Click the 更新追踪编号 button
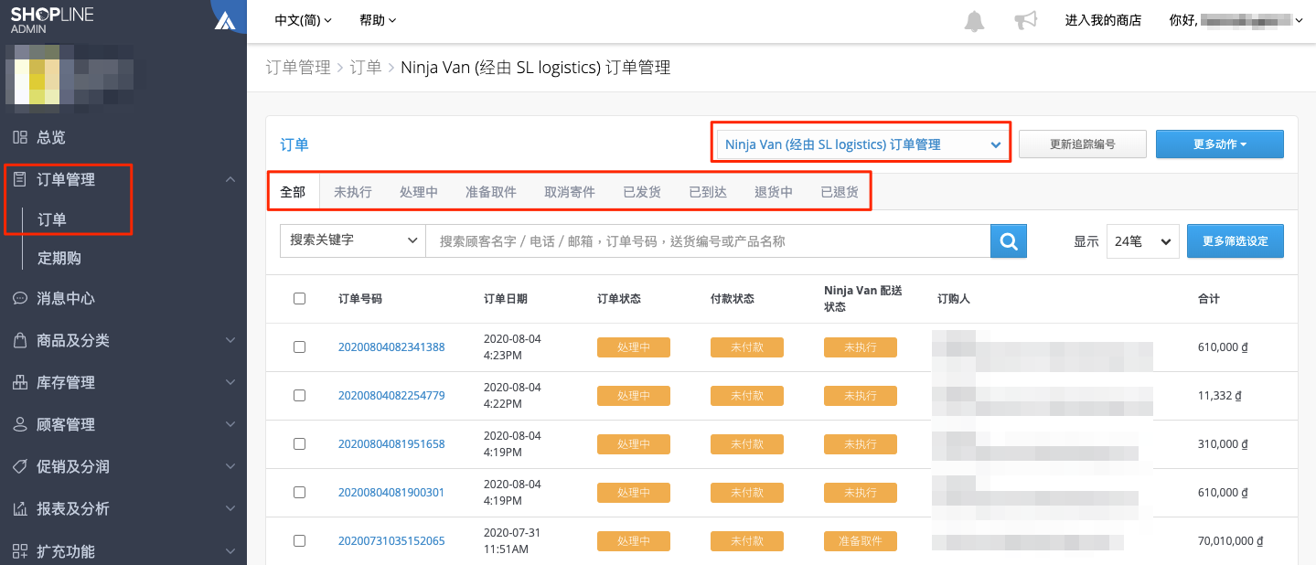This screenshot has height=565, width=1316. [1082, 144]
